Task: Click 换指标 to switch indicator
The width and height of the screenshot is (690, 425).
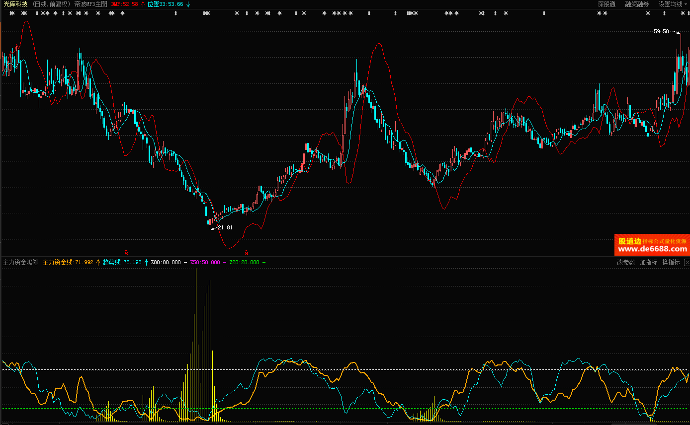Action: click(671, 262)
